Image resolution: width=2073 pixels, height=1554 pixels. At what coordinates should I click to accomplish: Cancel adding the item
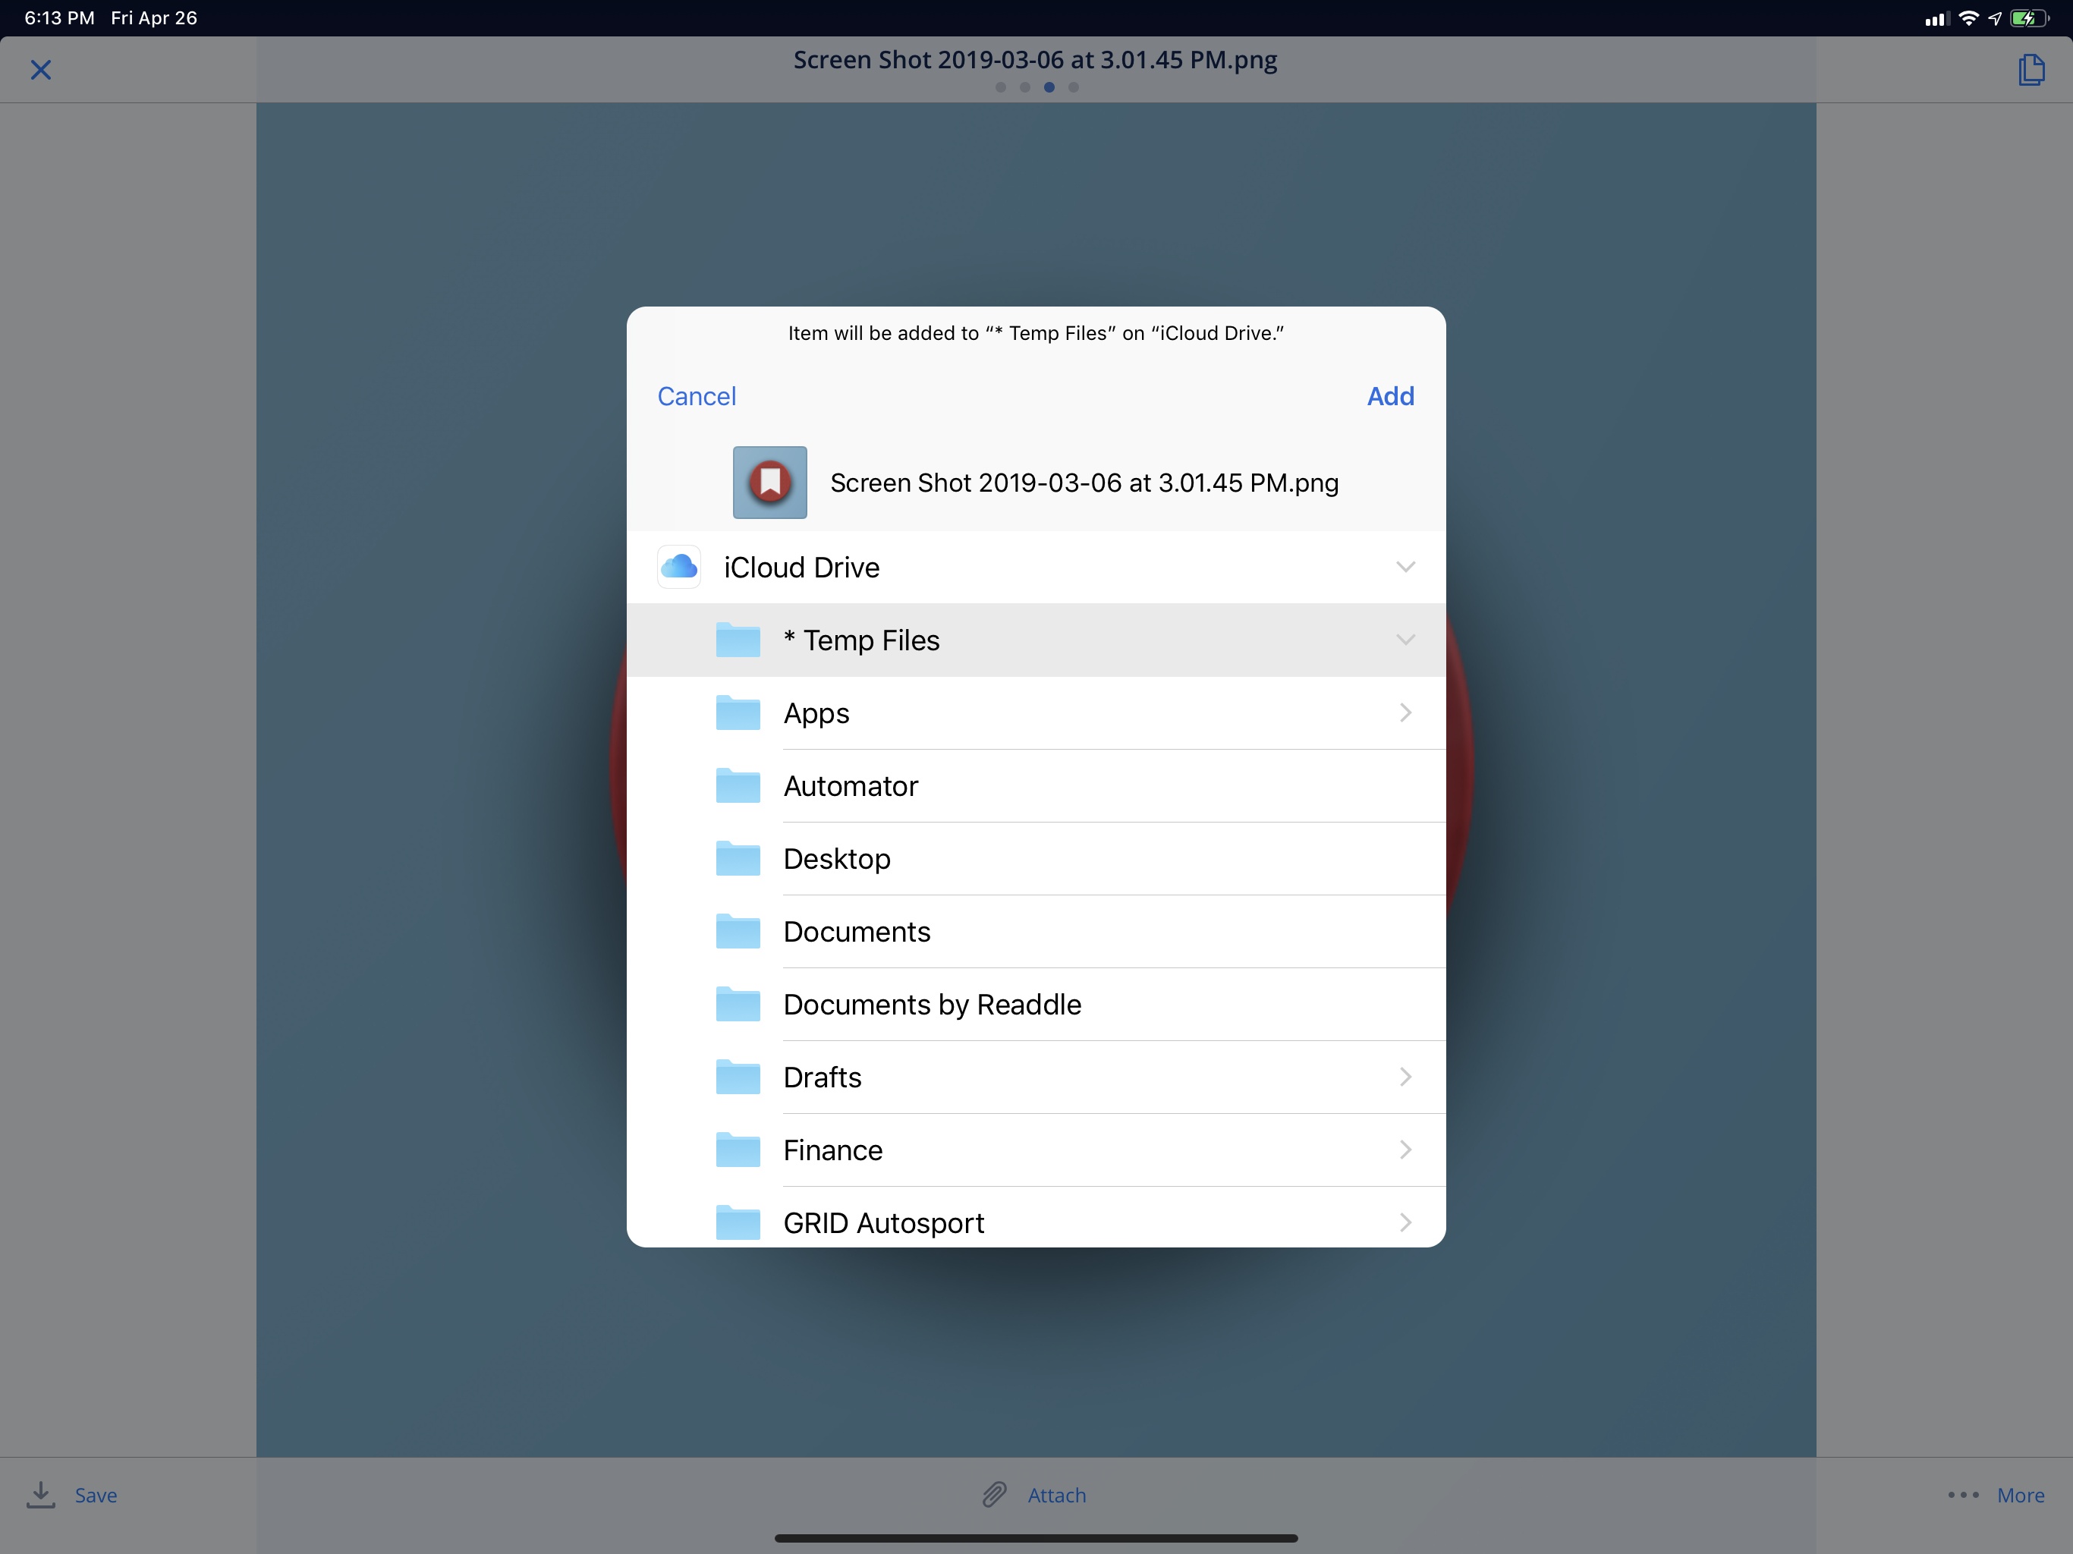(x=697, y=396)
